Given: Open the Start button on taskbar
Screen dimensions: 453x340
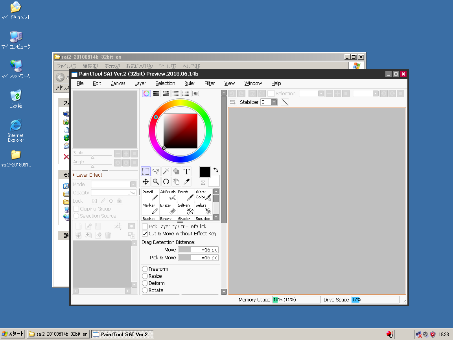Looking at the screenshot, I should click(13, 334).
